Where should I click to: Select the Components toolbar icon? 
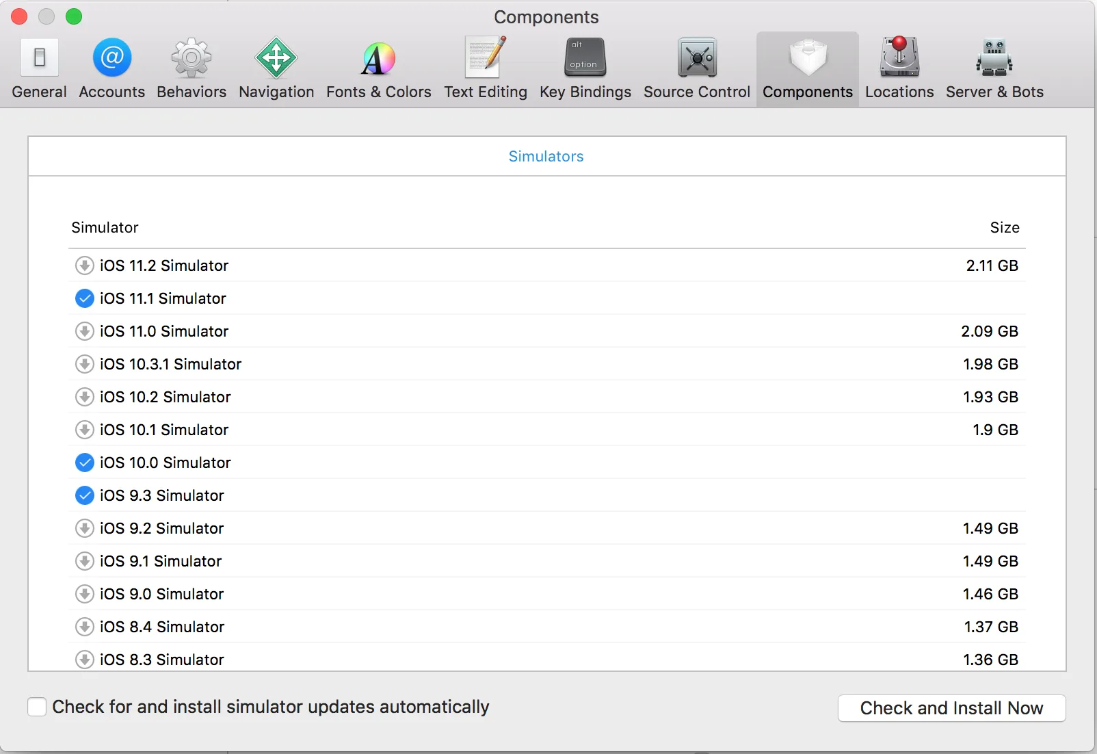tap(808, 69)
